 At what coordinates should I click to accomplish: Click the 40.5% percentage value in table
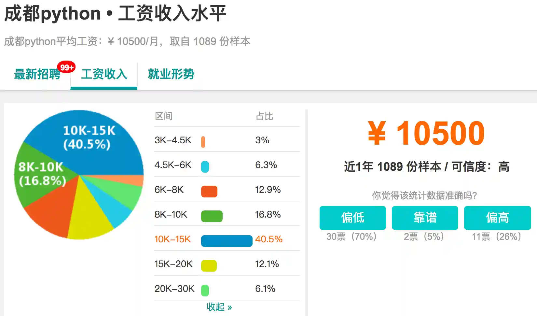pyautogui.click(x=268, y=239)
